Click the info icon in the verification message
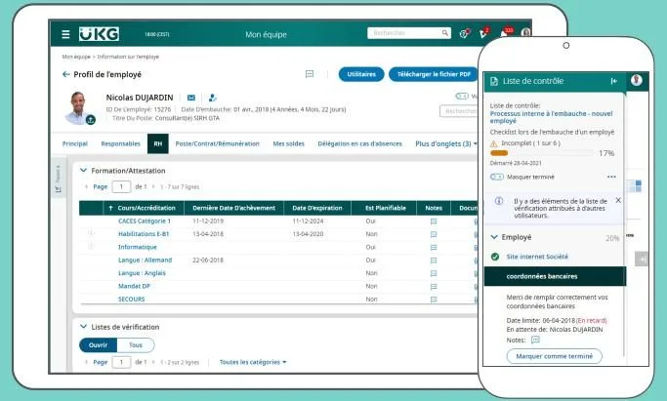Viewport: 667px width, 401px height. click(499, 201)
